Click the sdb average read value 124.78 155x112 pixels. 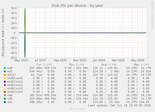click(98, 99)
